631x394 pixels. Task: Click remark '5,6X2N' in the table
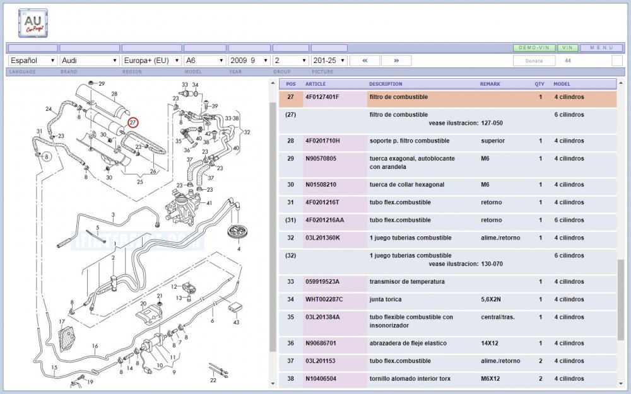[x=490, y=299]
